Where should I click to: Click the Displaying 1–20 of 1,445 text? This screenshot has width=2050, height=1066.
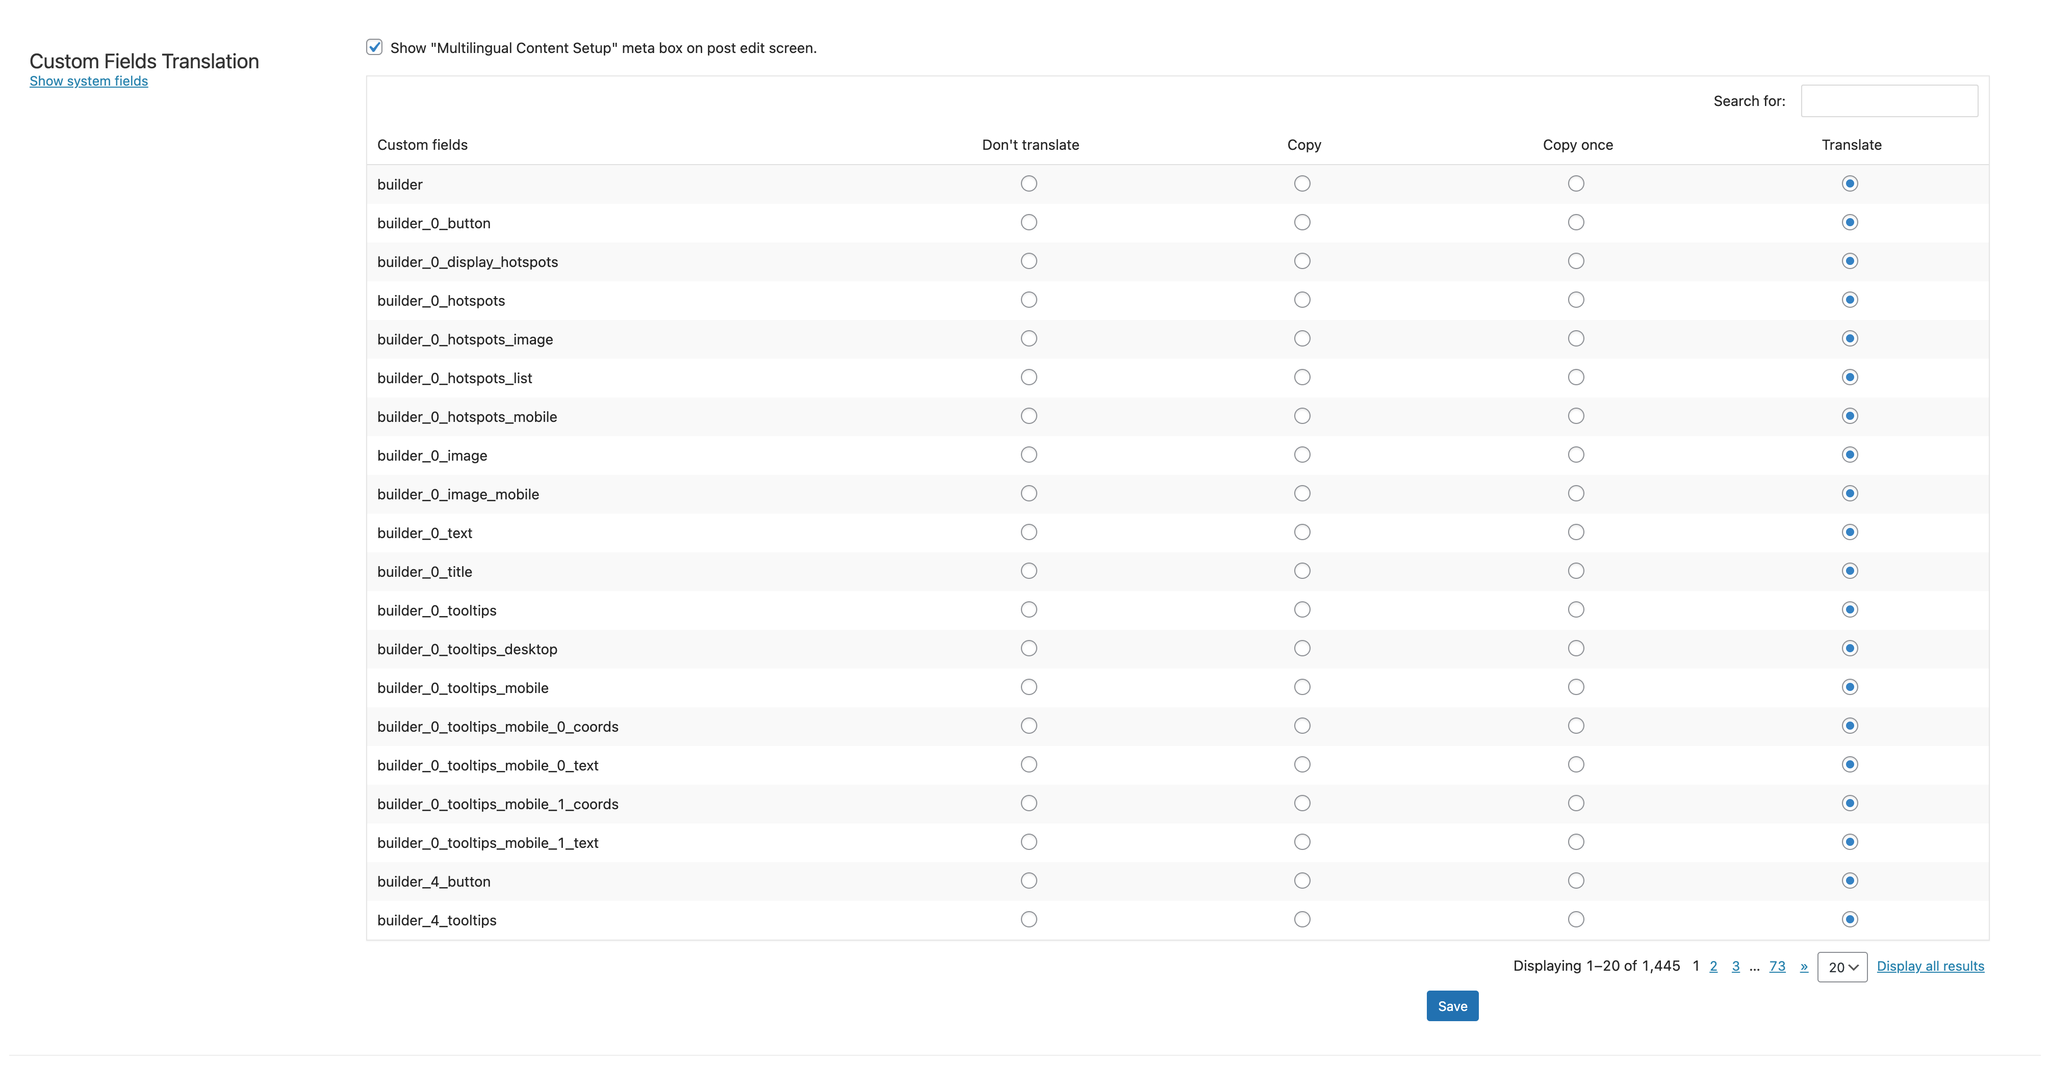(x=1596, y=966)
